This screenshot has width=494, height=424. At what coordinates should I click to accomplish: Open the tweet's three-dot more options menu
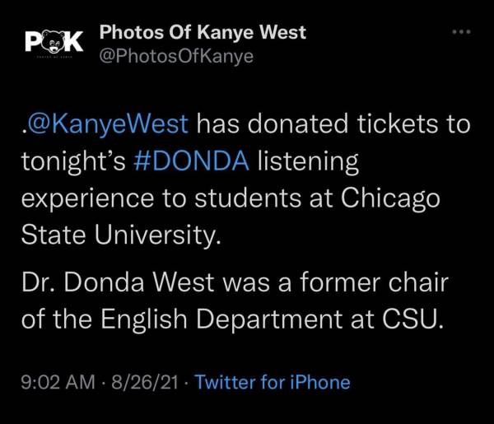462,33
